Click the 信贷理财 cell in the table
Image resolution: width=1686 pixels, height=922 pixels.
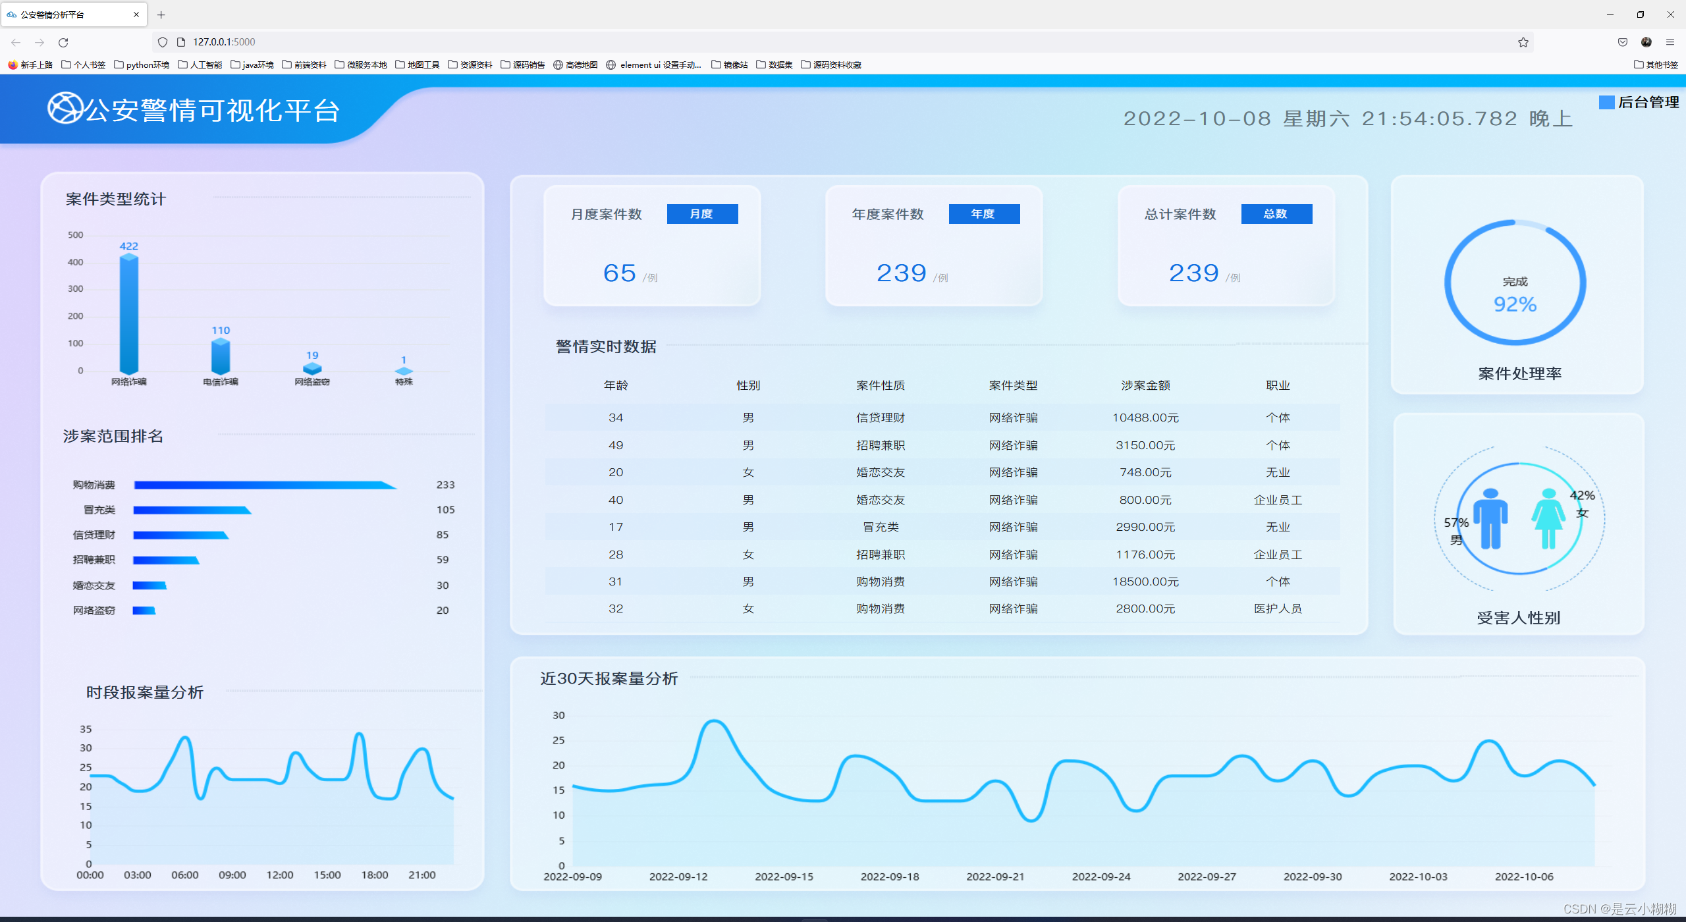point(881,418)
